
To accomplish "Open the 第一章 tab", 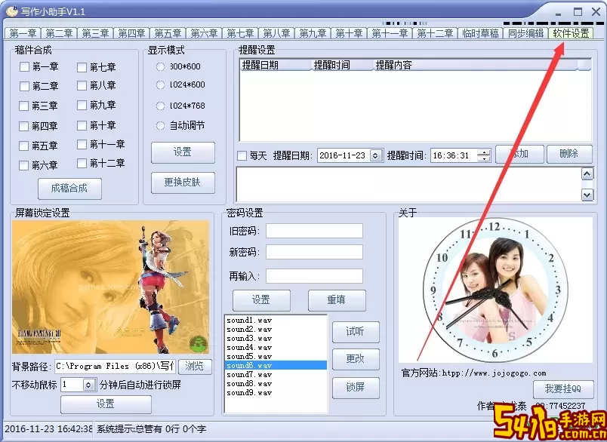I will pyautogui.click(x=23, y=33).
